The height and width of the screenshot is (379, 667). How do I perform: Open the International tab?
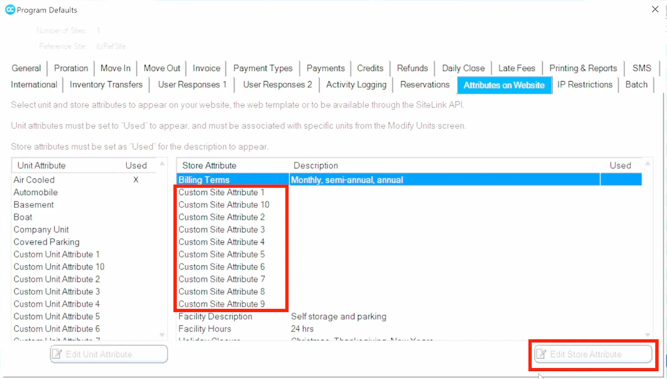click(34, 84)
